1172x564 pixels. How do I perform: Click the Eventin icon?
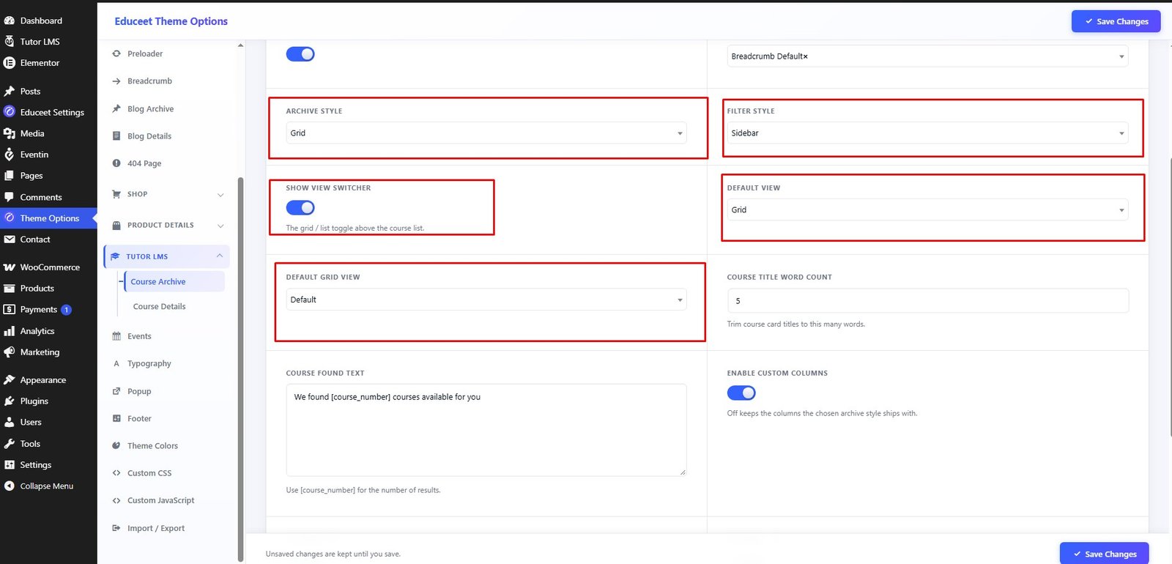pyautogui.click(x=10, y=155)
